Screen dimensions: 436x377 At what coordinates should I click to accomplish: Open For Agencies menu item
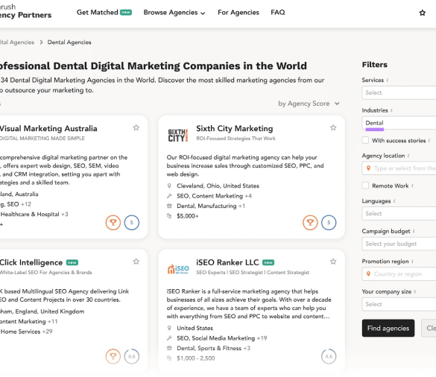[x=238, y=13]
